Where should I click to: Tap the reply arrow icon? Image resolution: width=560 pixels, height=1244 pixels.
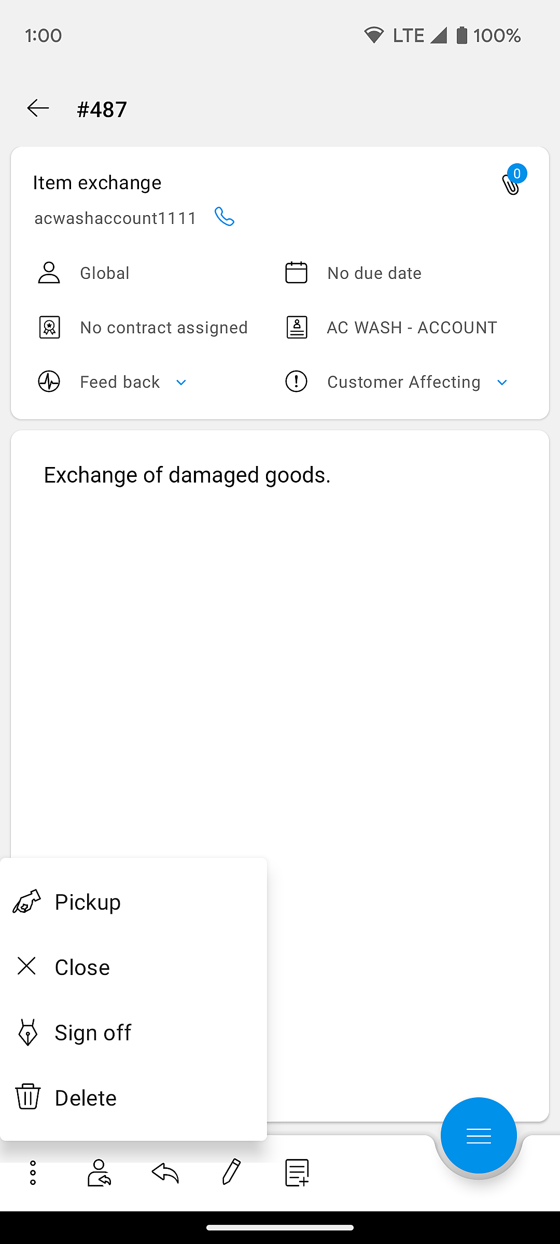coord(165,1172)
